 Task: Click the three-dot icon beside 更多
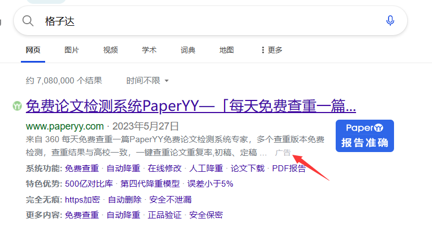(263, 50)
